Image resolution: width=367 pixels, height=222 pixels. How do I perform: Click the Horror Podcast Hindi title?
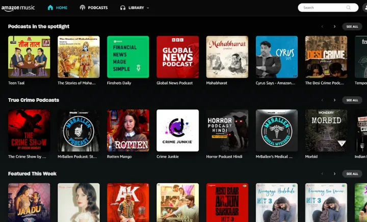[x=224, y=156]
